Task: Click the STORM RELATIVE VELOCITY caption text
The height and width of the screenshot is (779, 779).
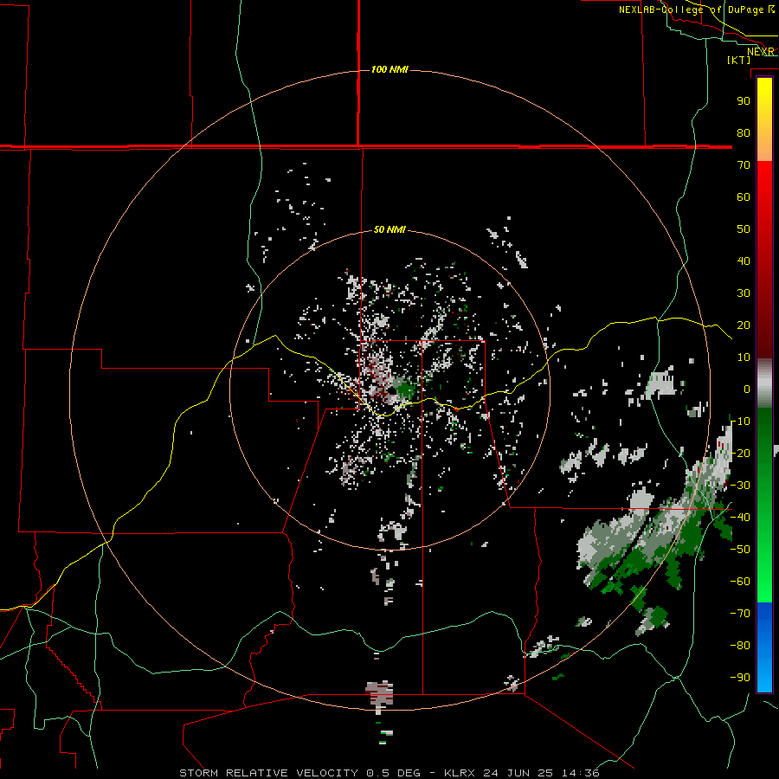Action: (x=268, y=773)
